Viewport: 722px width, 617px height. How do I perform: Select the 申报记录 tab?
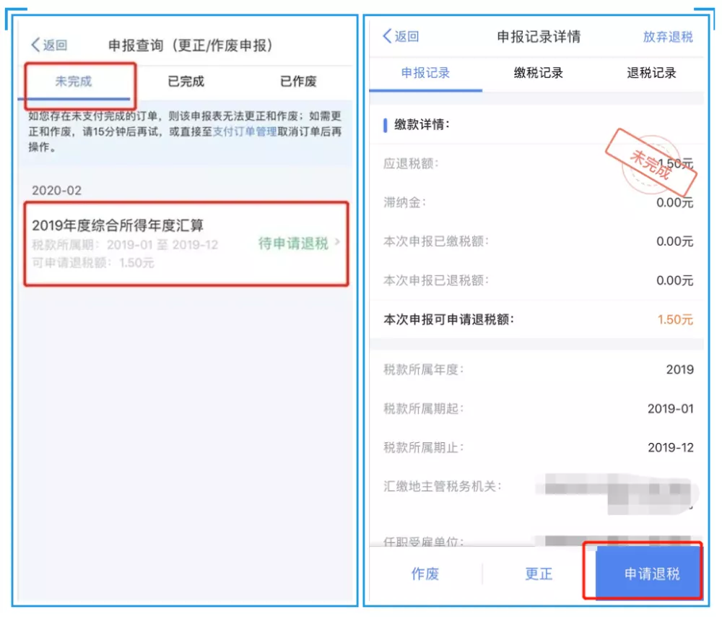coord(425,73)
